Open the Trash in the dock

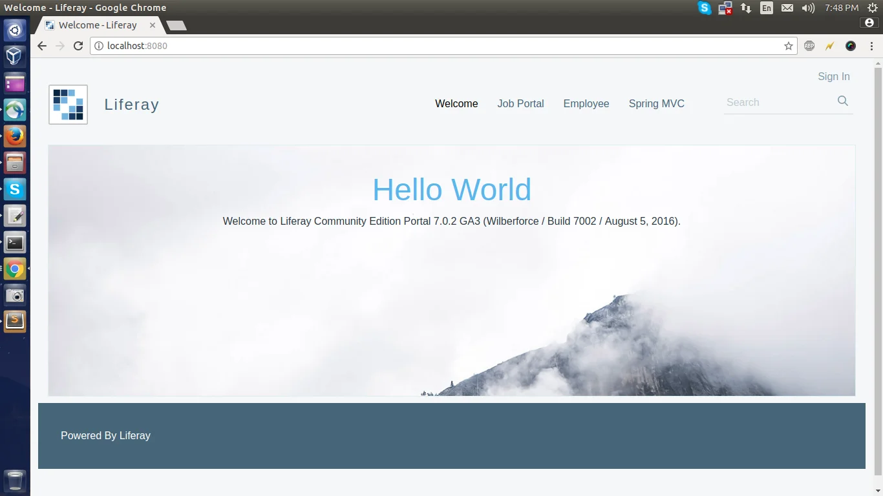[x=15, y=481]
